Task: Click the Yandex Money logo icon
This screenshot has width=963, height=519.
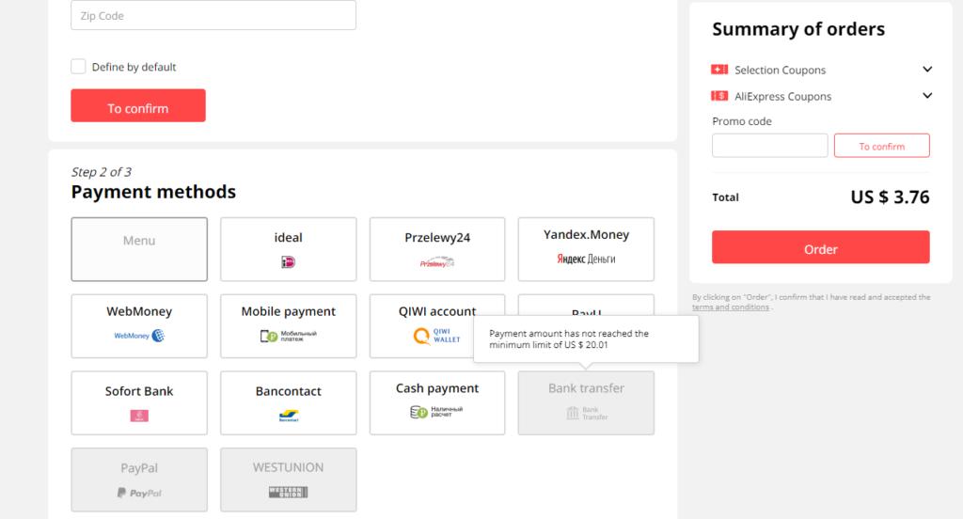Action: (586, 259)
